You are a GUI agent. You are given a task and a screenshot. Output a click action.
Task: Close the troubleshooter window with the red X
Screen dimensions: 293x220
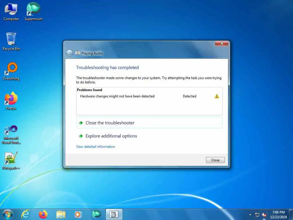[222, 43]
